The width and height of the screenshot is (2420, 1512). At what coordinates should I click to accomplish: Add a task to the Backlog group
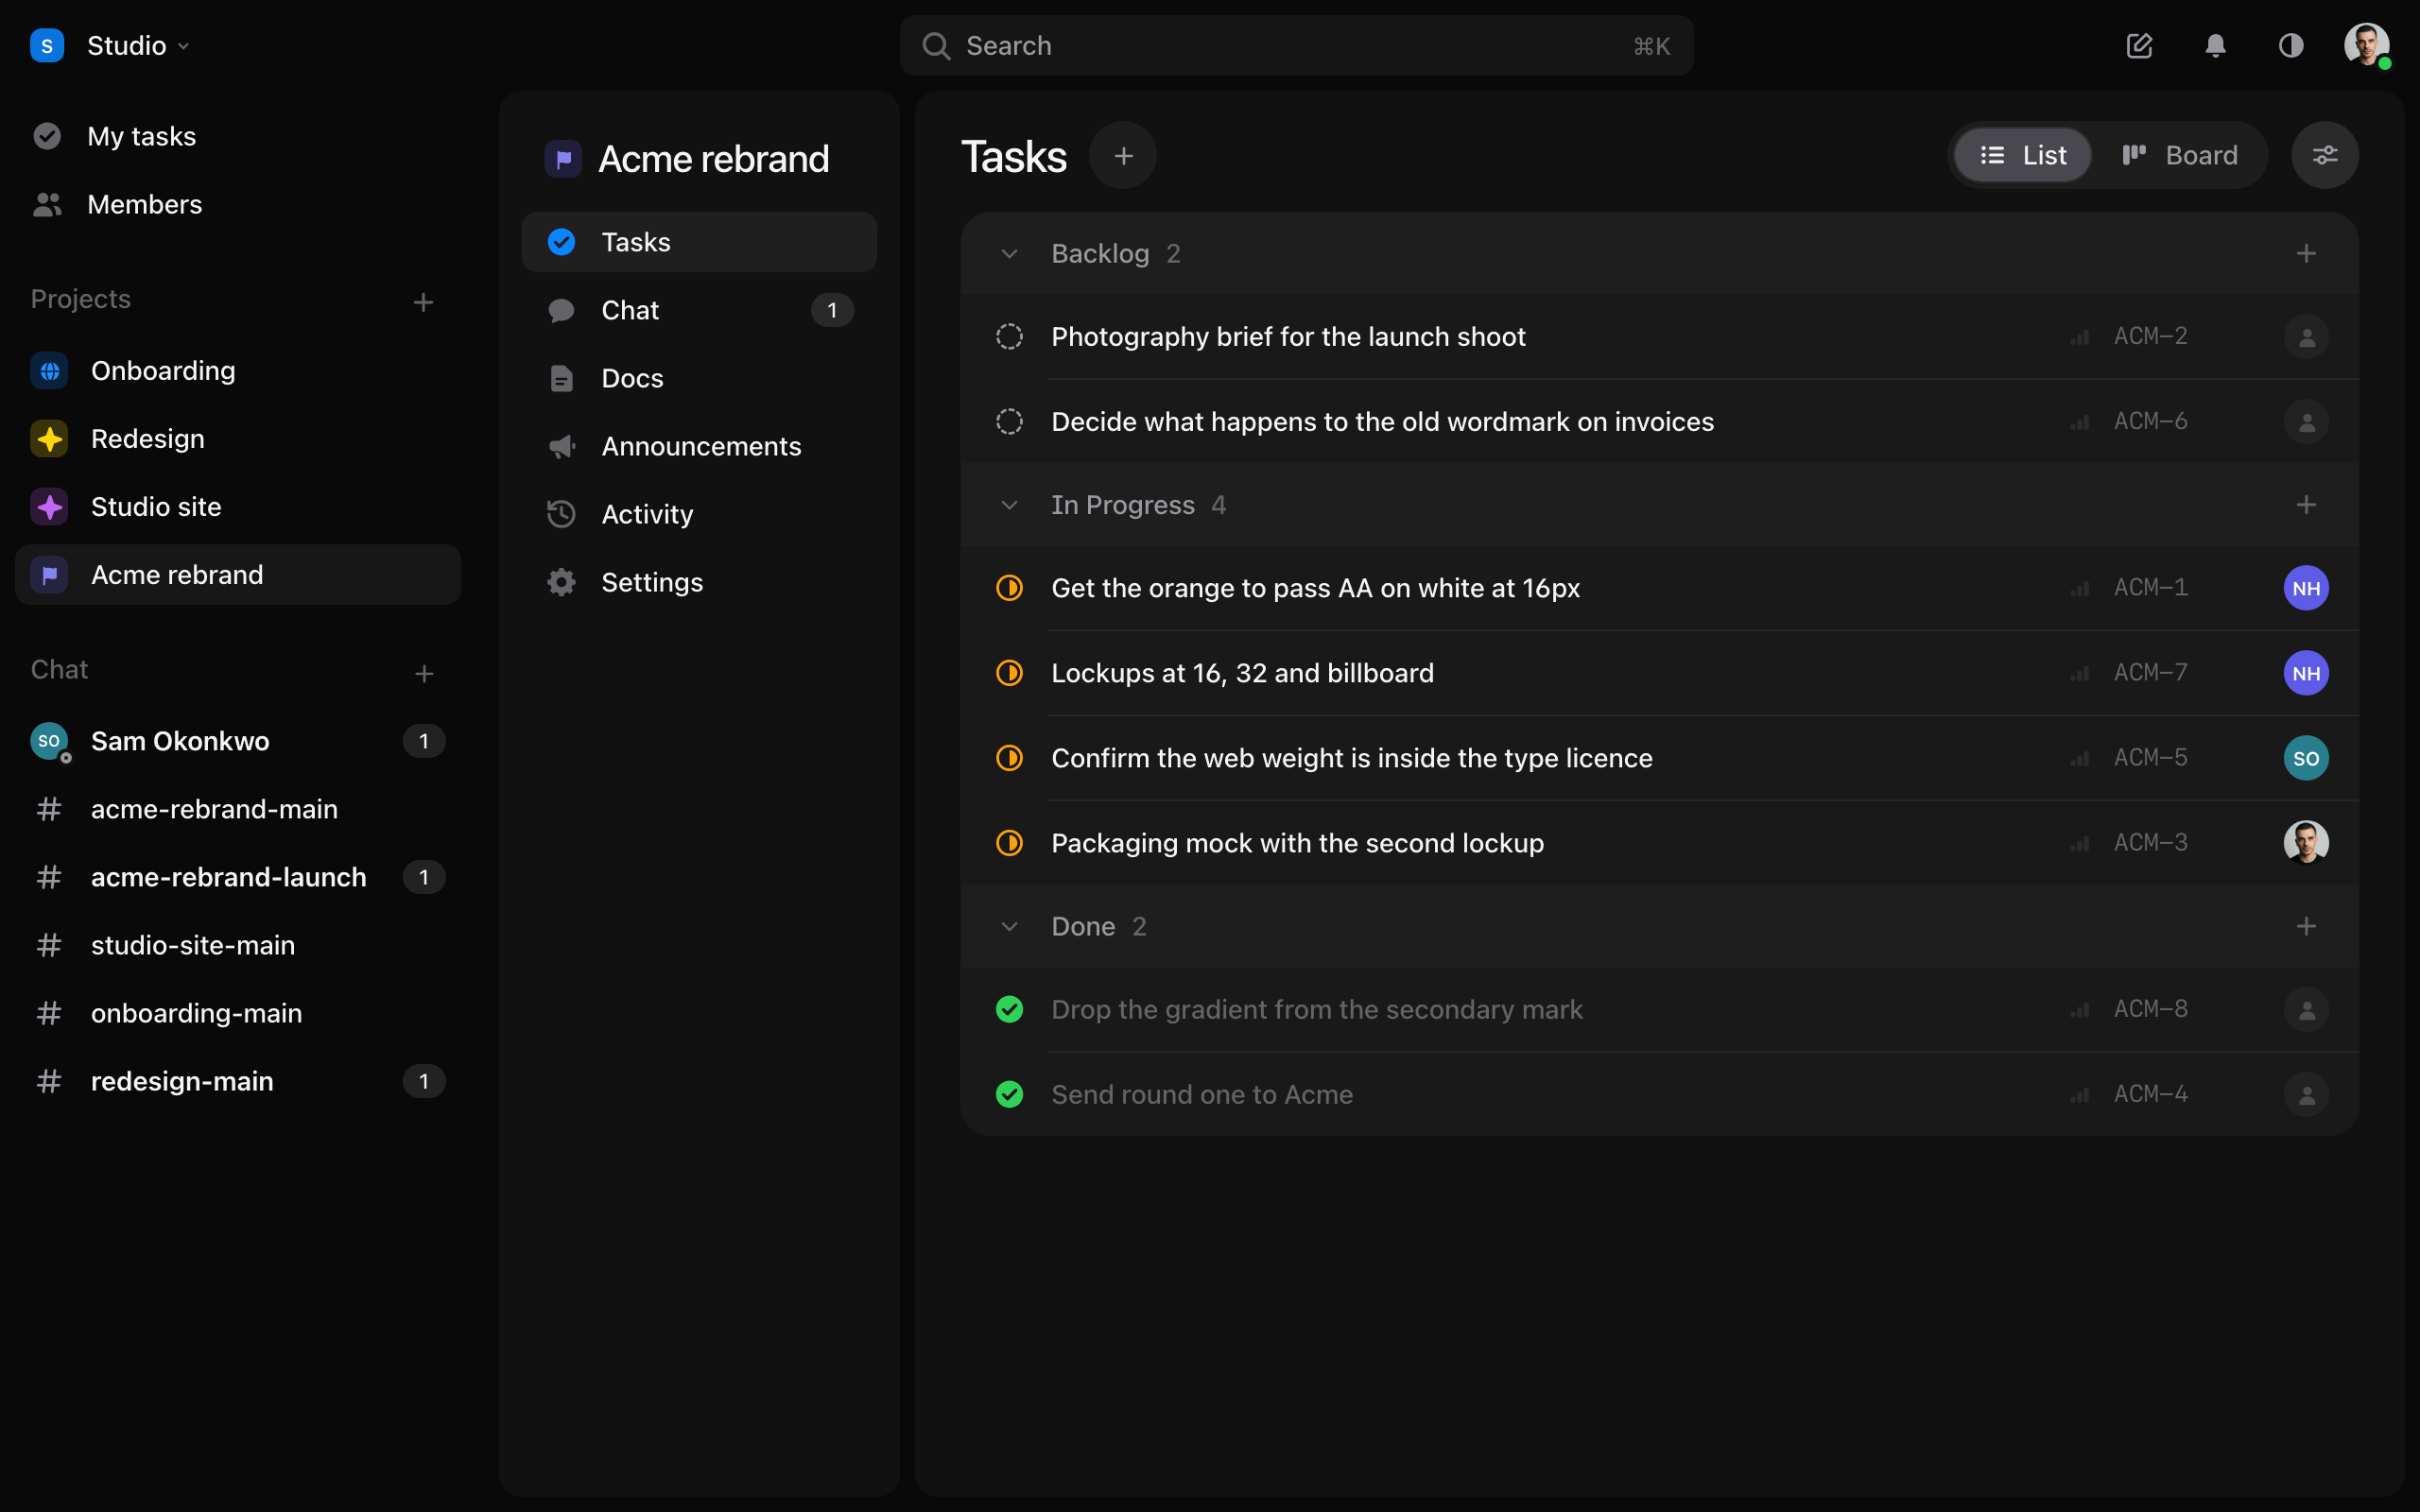tap(2306, 254)
